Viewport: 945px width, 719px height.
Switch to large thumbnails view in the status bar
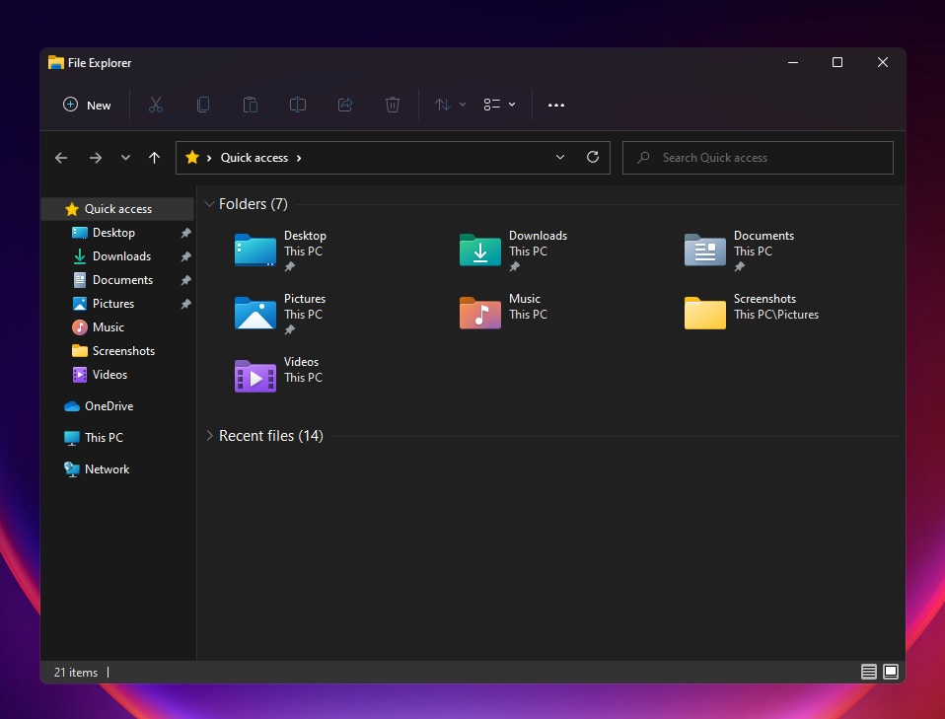click(x=890, y=672)
